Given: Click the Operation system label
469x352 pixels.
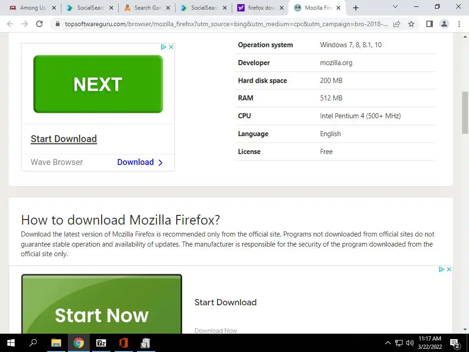Looking at the screenshot, I should click(265, 45).
